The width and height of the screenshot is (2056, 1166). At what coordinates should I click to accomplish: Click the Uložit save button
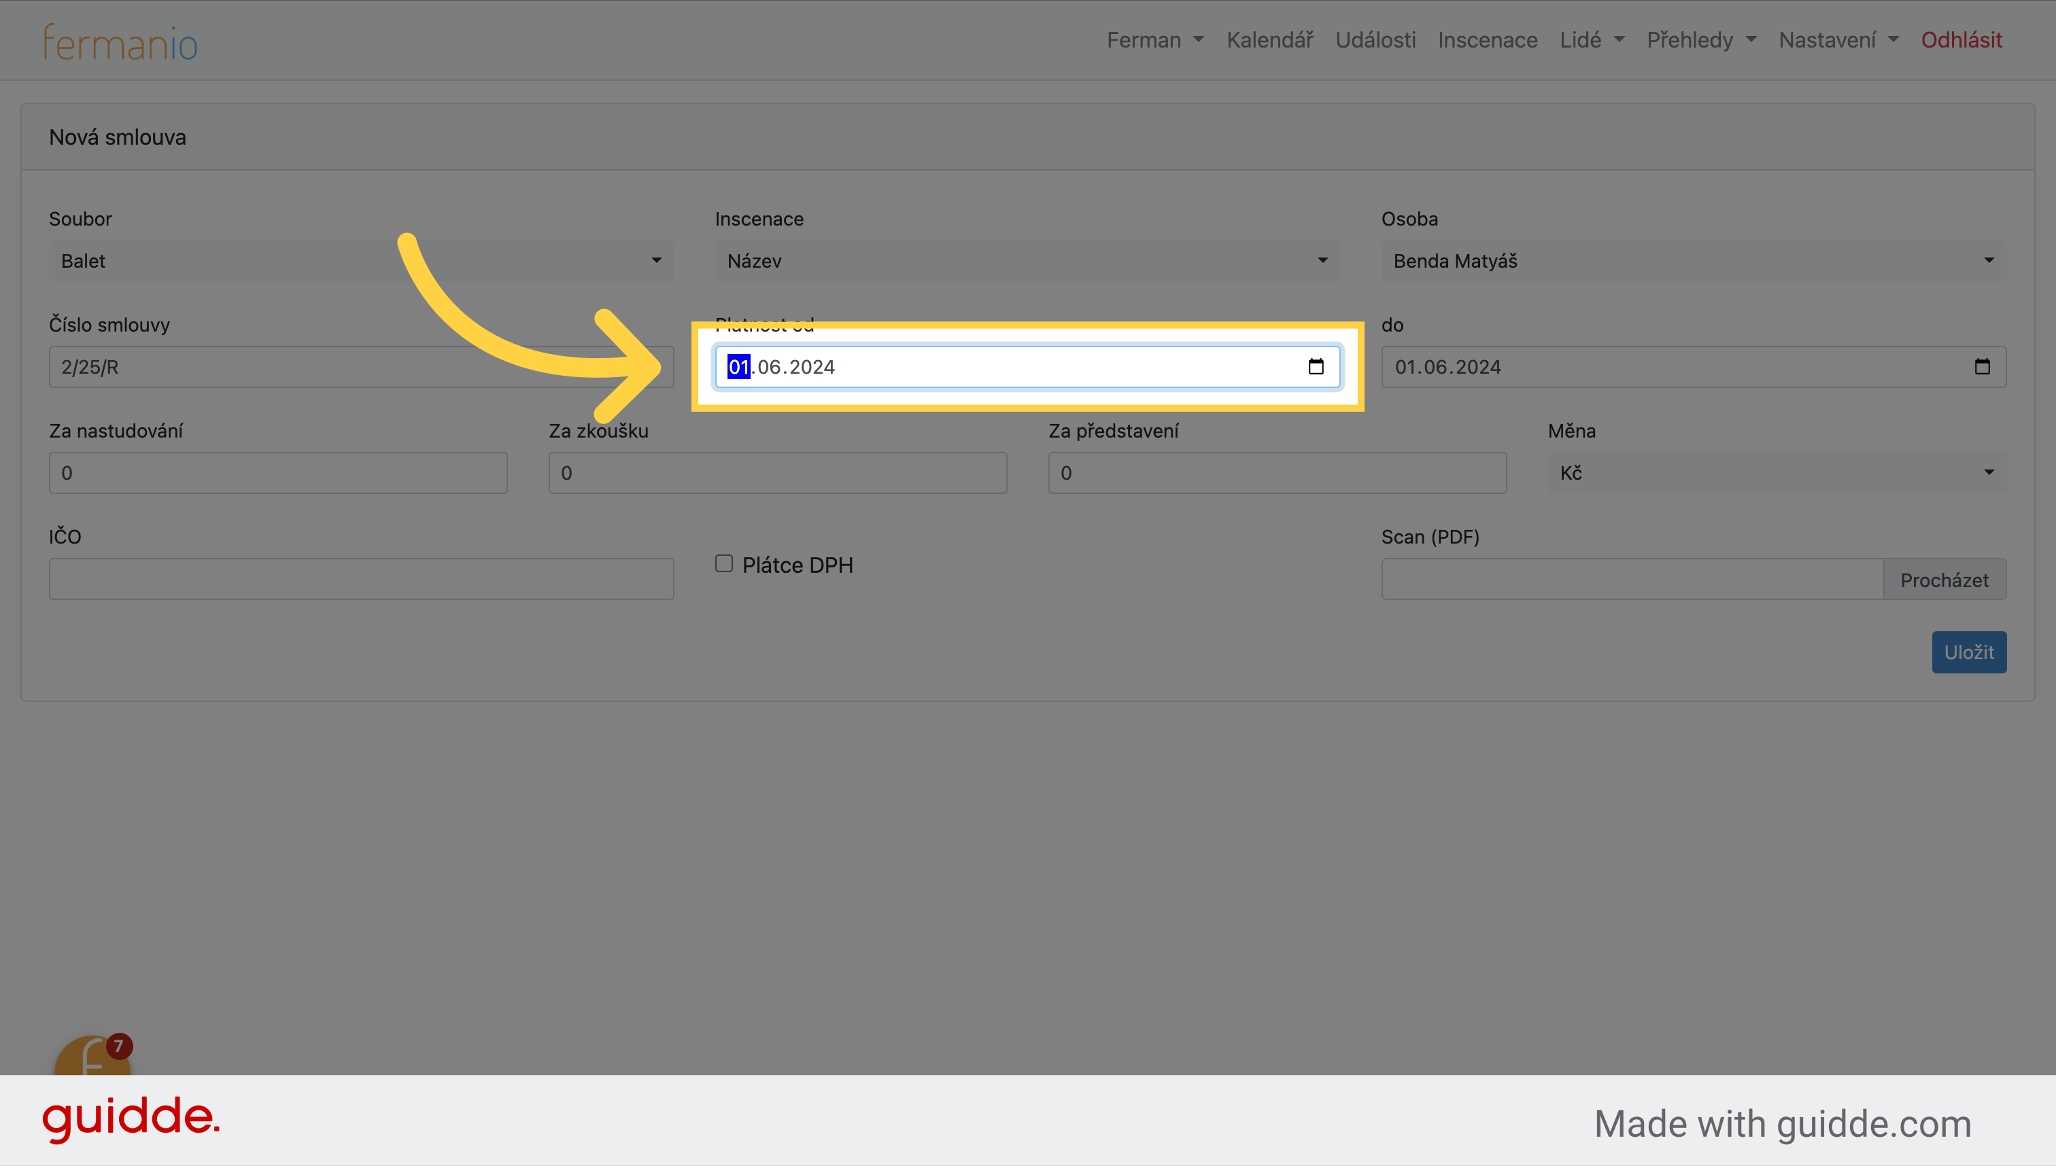pyautogui.click(x=1969, y=653)
